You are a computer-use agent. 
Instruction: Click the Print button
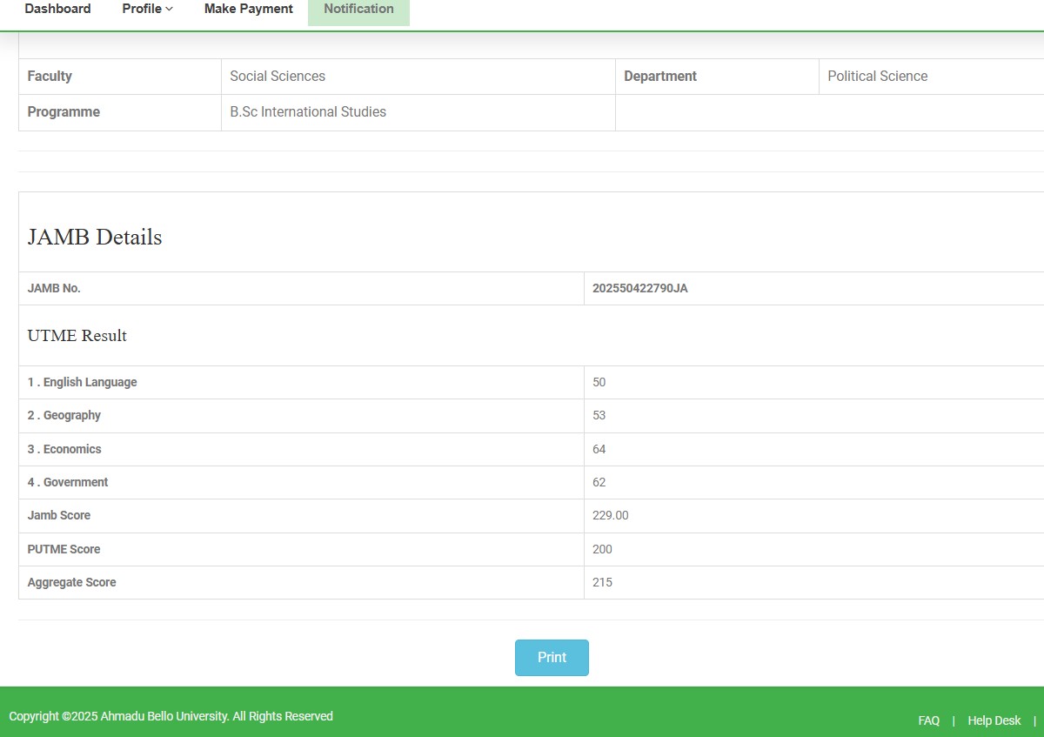tap(552, 658)
